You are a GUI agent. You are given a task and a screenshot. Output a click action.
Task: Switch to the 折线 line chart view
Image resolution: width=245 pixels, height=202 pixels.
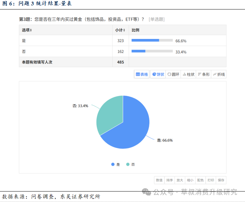(x=219, y=74)
